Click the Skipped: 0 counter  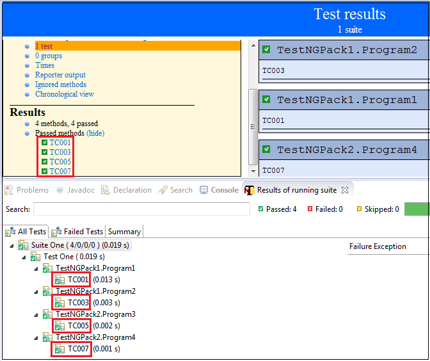click(x=378, y=209)
